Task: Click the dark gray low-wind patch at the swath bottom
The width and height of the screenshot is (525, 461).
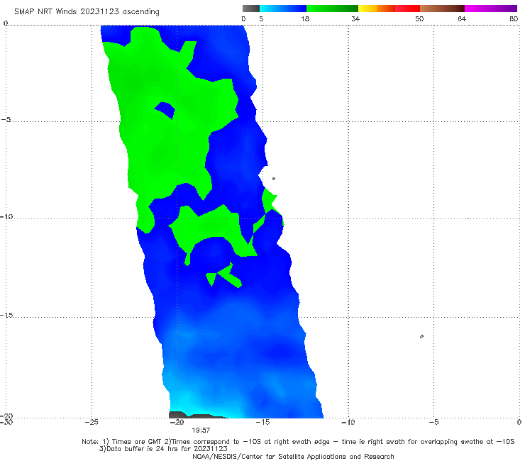Action: (x=196, y=416)
